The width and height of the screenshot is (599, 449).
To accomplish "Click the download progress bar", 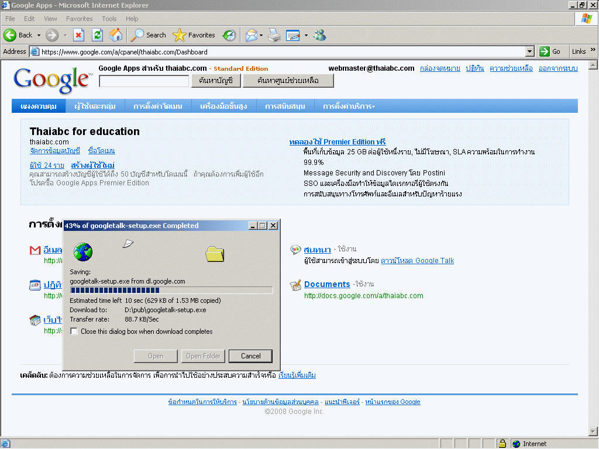I will (171, 290).
